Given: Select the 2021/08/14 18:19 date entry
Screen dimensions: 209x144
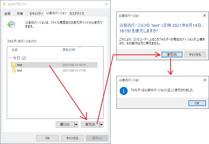Looking at the screenshot, I should point(74,65).
